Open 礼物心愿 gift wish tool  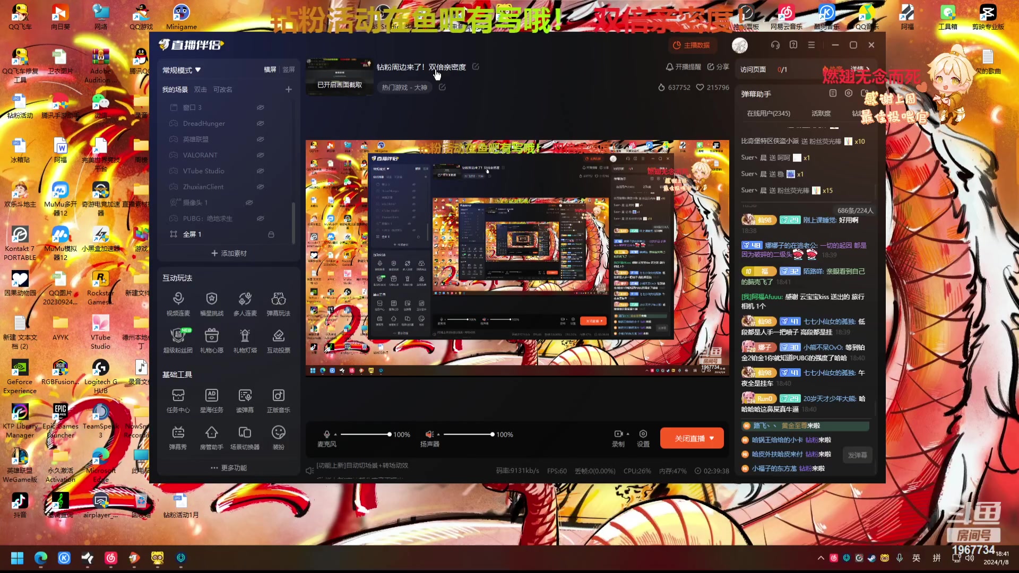click(x=212, y=341)
